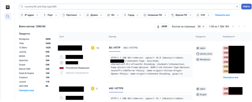Select the 80 / HTTP banner tab
This screenshot has height=102, width=252.
click(115, 48)
